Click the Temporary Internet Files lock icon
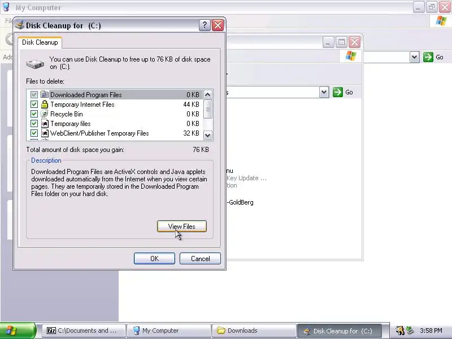Viewport: 452px width, 339px height. tap(45, 104)
